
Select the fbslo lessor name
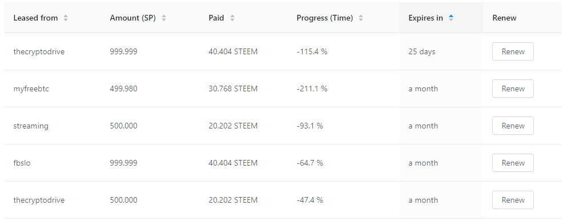22,163
